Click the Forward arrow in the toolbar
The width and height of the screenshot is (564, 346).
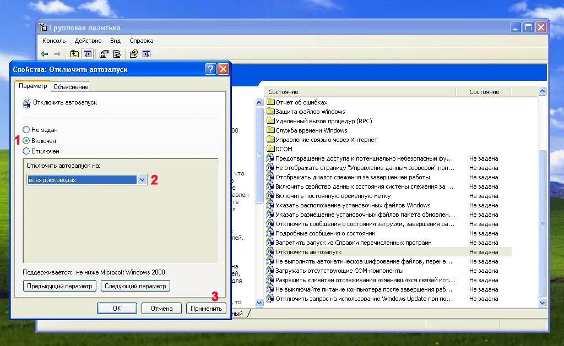tap(57, 54)
